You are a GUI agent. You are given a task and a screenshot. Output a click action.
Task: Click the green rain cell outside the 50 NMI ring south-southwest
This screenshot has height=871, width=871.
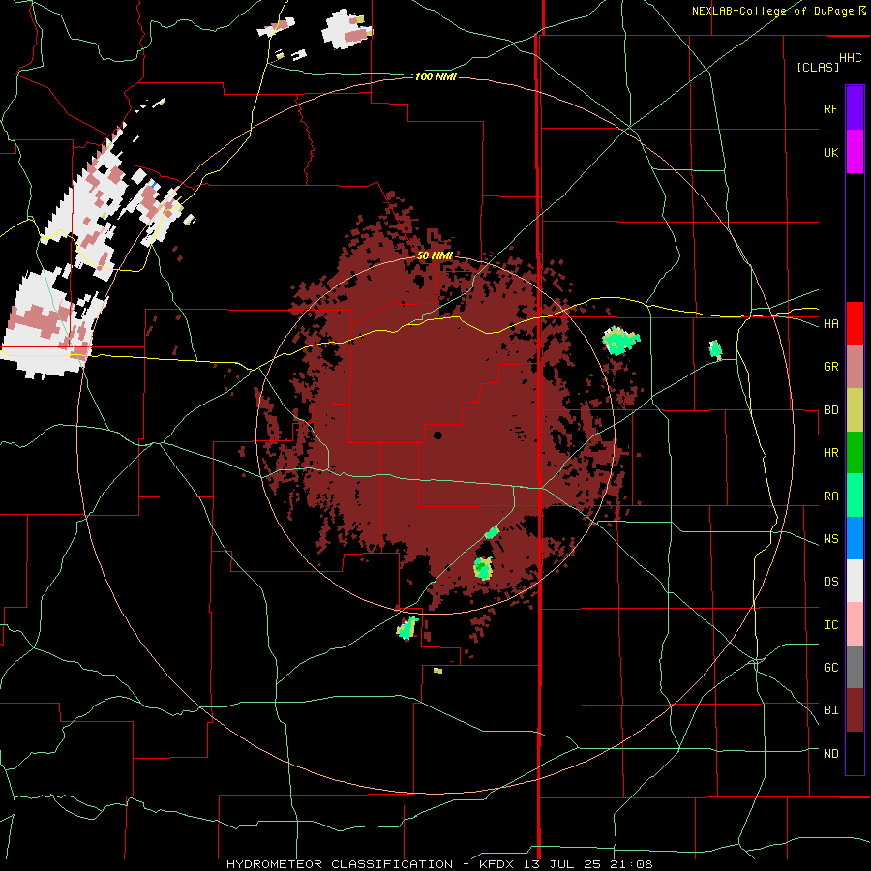[407, 628]
